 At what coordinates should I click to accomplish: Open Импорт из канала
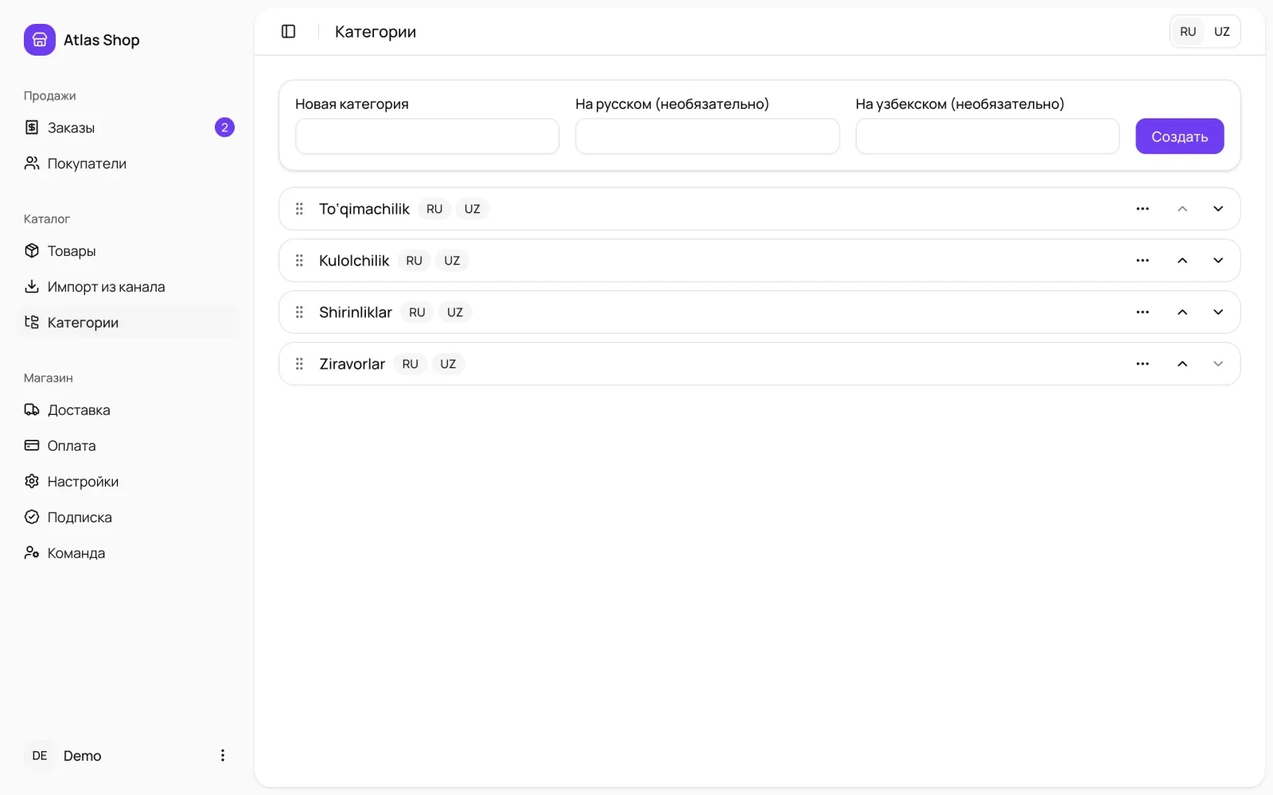pos(127,286)
